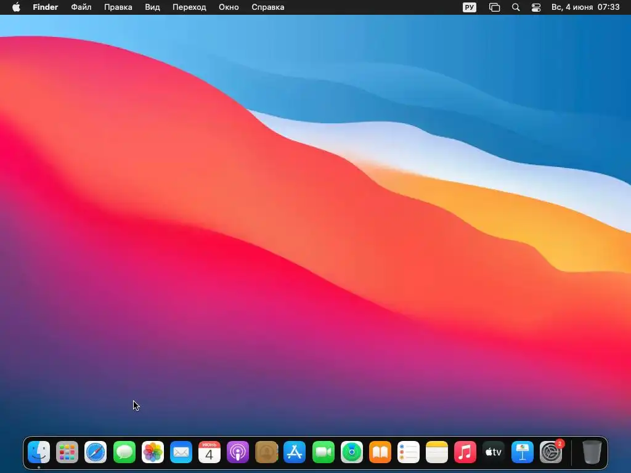Open the Photos app
The height and width of the screenshot is (473, 631).
click(x=153, y=452)
